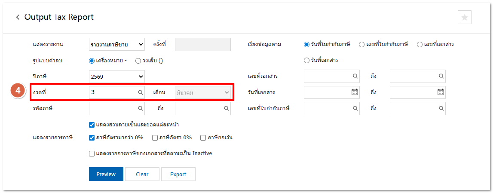This screenshot has height=193, width=493.
Task: Click the favorite star icon
Action: (465, 17)
